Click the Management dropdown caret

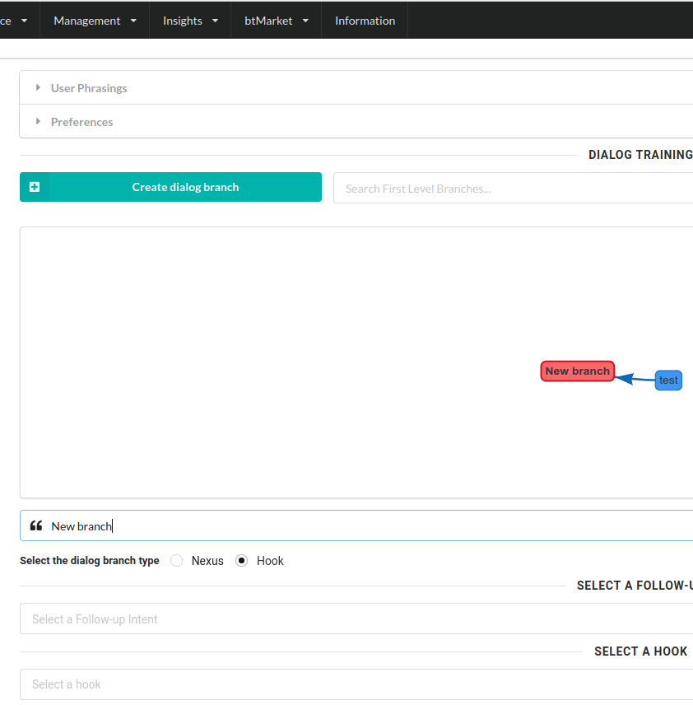(133, 21)
